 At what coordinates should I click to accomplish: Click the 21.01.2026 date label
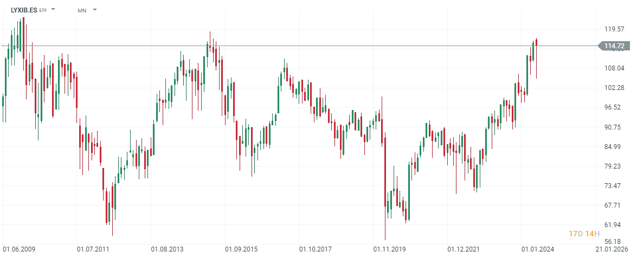pyautogui.click(x=613, y=249)
